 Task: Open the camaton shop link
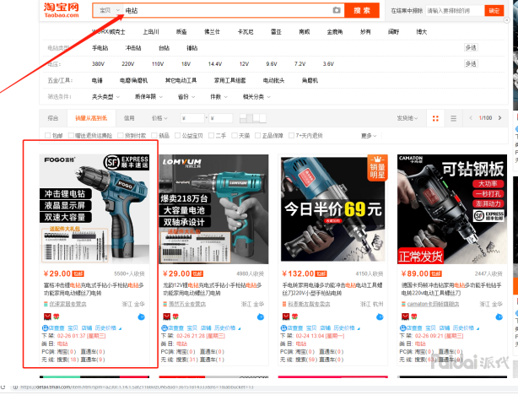[x=433, y=304]
